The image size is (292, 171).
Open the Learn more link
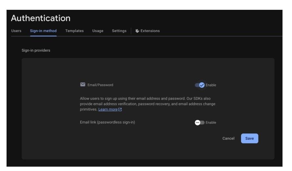pyautogui.click(x=108, y=110)
